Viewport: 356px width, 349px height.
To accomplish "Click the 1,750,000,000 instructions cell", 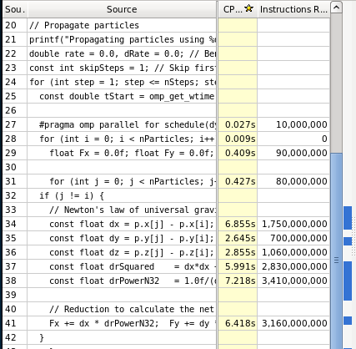I will click(293, 224).
